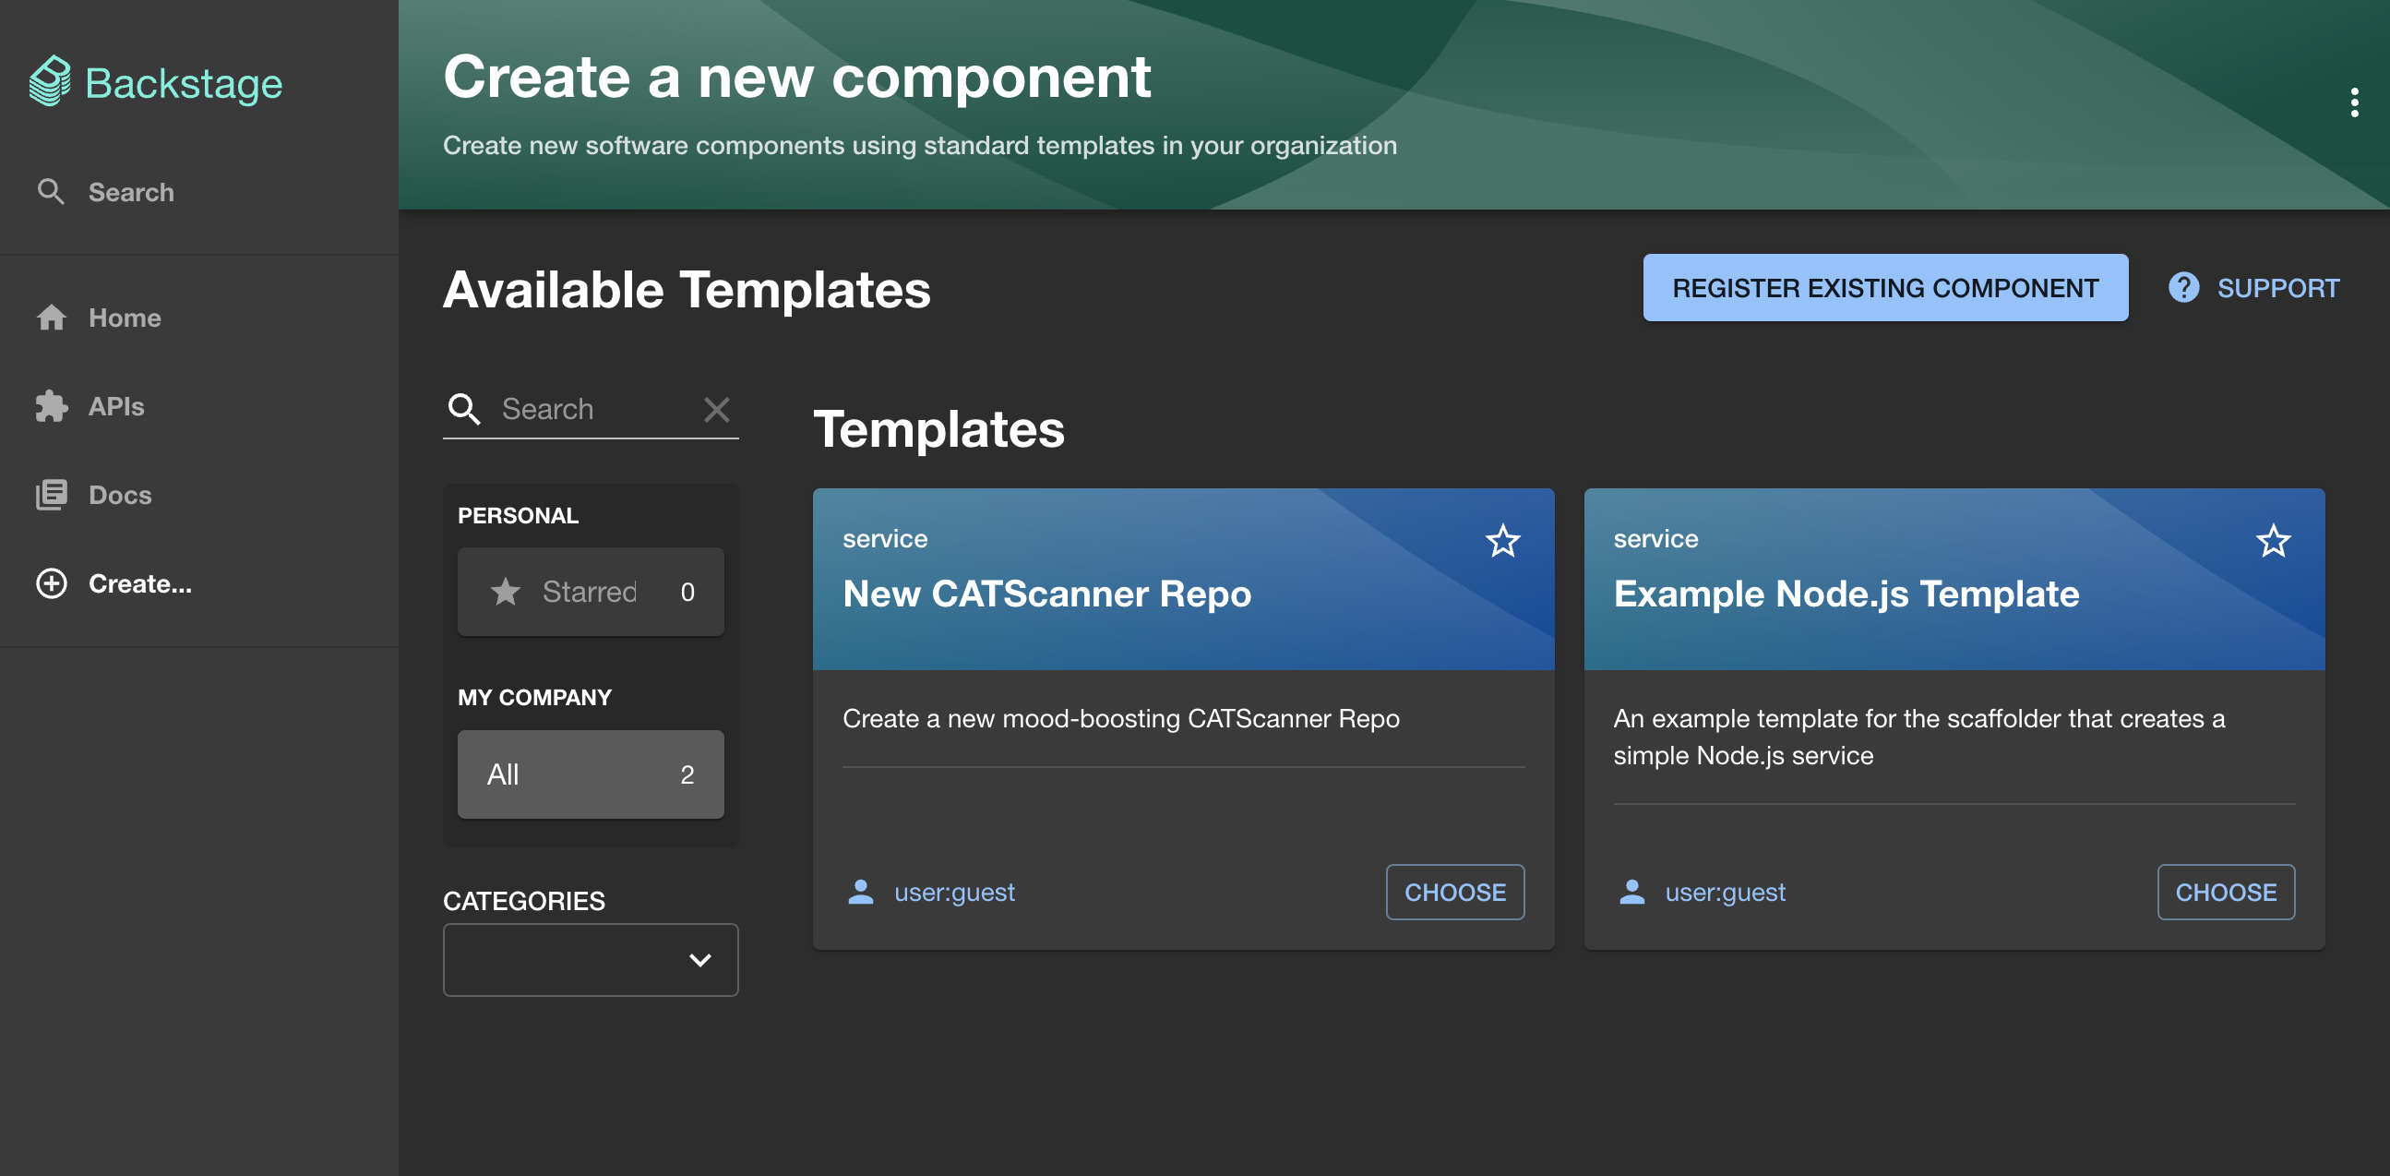This screenshot has height=1176, width=2390.
Task: Choose the New CATScanner Repo template
Action: (1454, 892)
